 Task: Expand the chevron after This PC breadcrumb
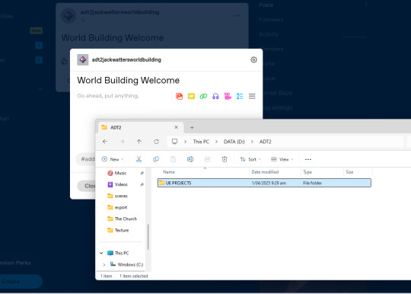[x=216, y=142]
